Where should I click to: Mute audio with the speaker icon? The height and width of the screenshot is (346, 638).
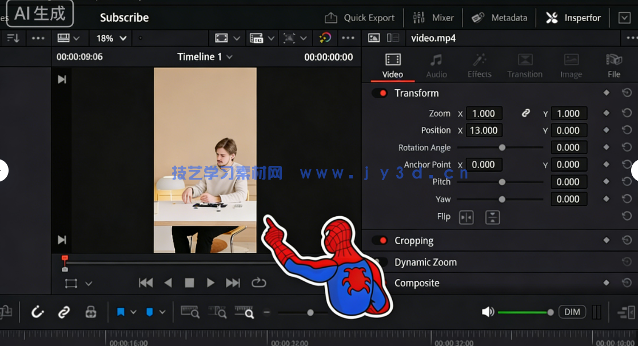click(x=488, y=312)
